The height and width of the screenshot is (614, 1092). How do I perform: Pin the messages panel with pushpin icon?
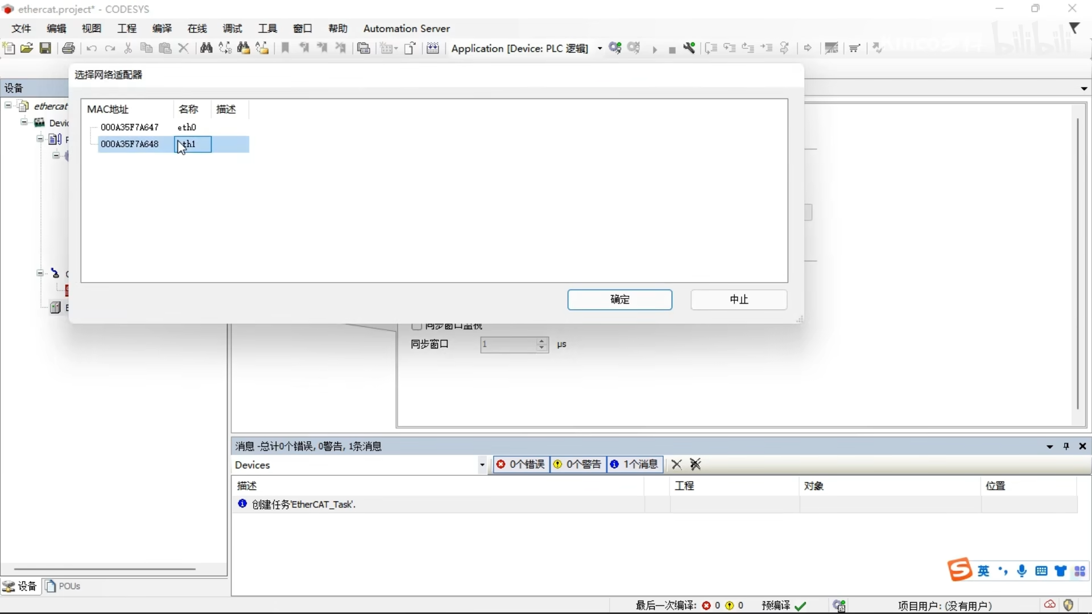(1066, 446)
